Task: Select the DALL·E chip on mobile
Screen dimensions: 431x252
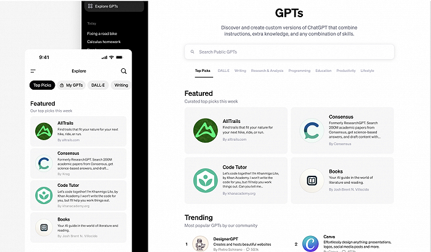Action: point(98,85)
